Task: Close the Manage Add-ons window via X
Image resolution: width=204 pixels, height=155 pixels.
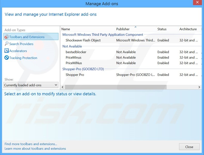Action: pos(197,2)
